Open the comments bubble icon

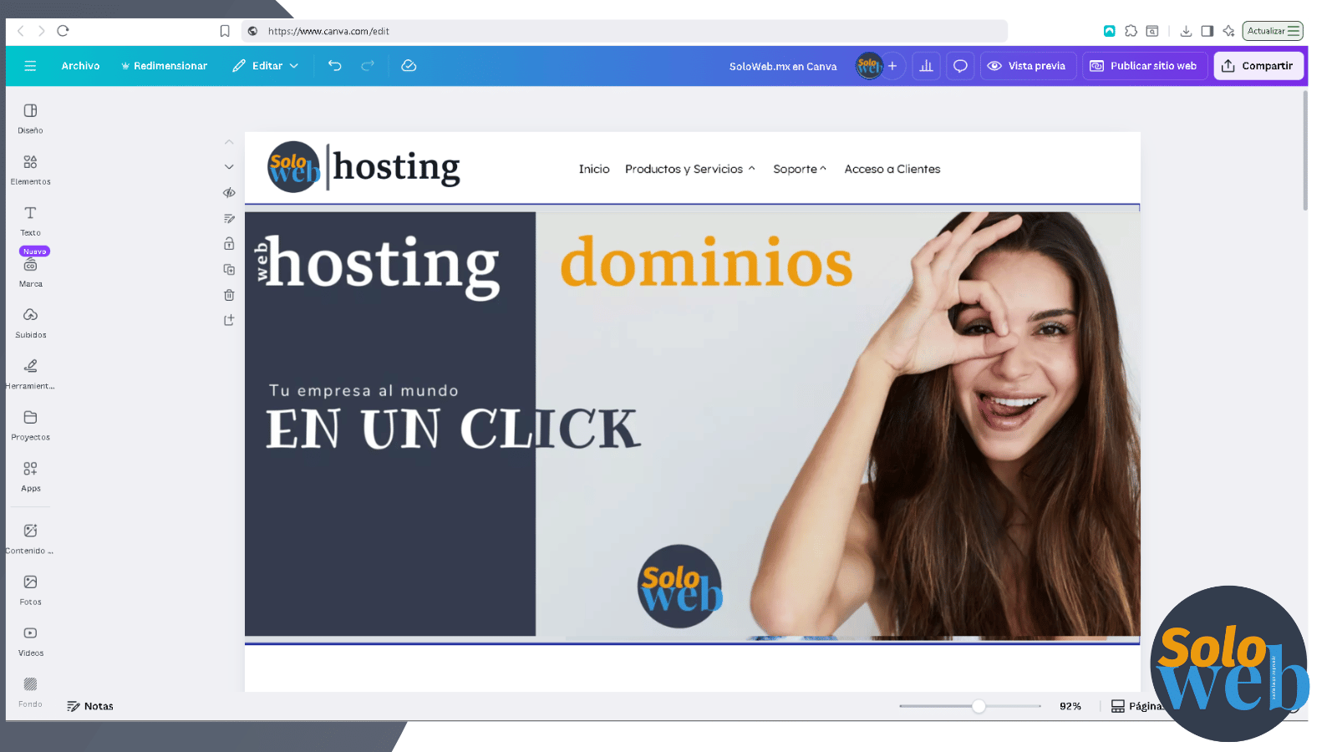coord(959,65)
